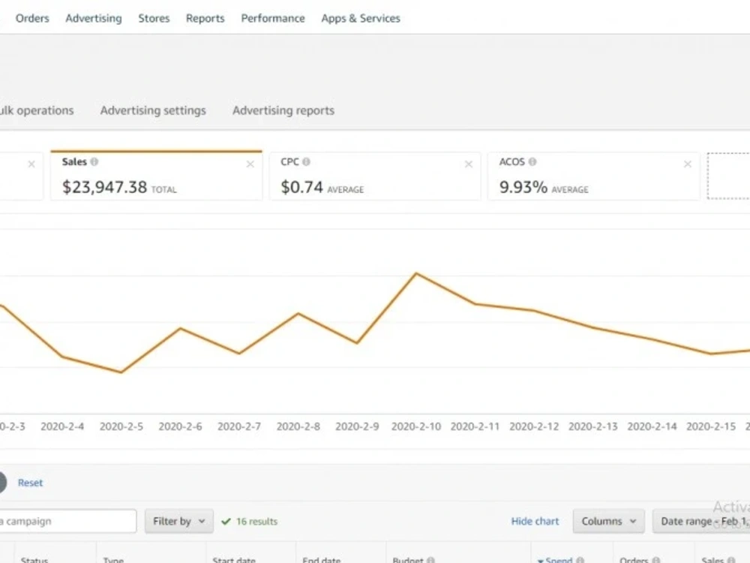Open the Performance menu
The image size is (750, 563).
click(x=273, y=18)
